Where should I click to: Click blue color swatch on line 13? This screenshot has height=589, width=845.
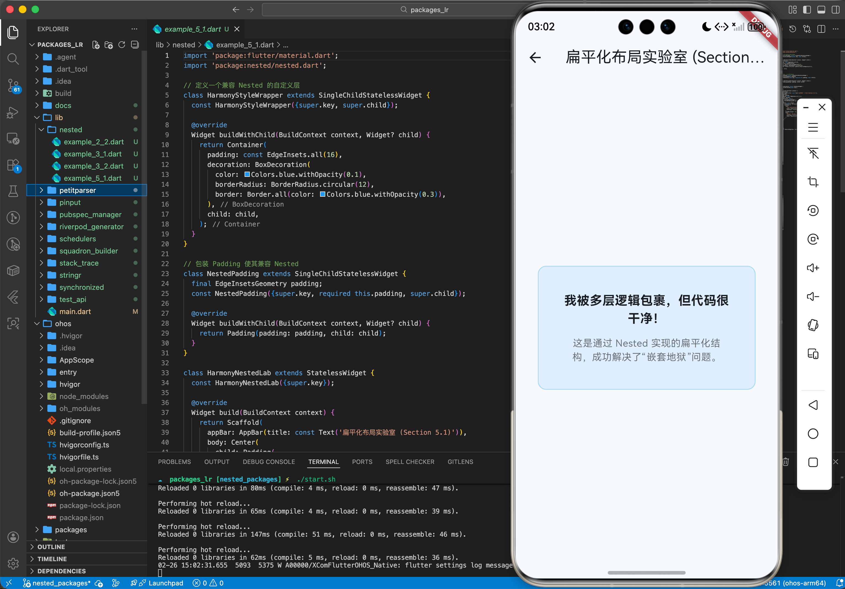(247, 174)
